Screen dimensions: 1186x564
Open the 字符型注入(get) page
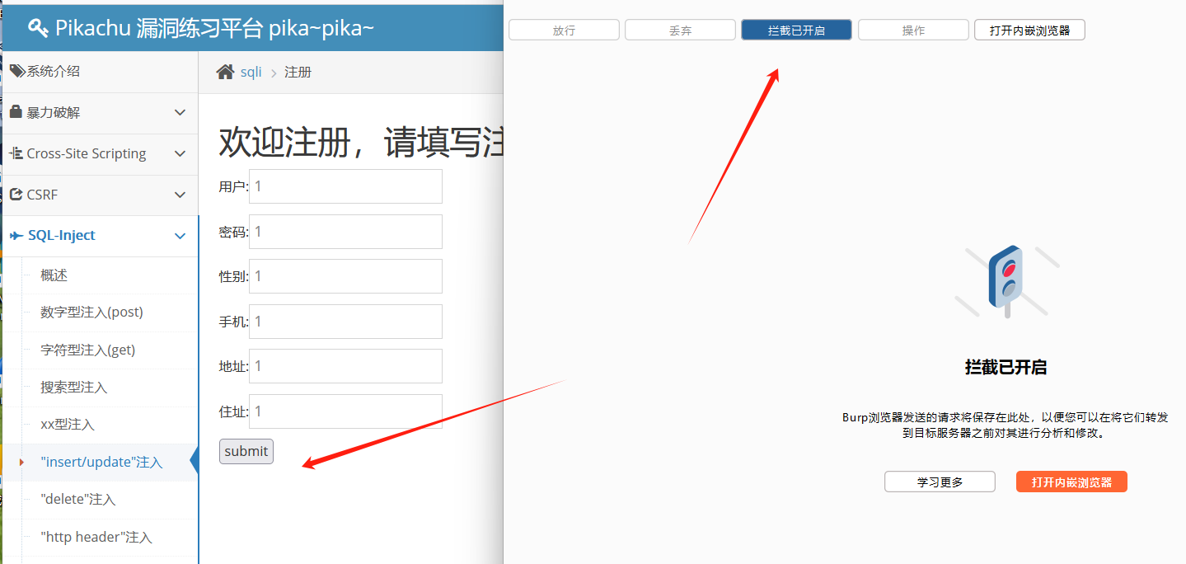coord(87,350)
